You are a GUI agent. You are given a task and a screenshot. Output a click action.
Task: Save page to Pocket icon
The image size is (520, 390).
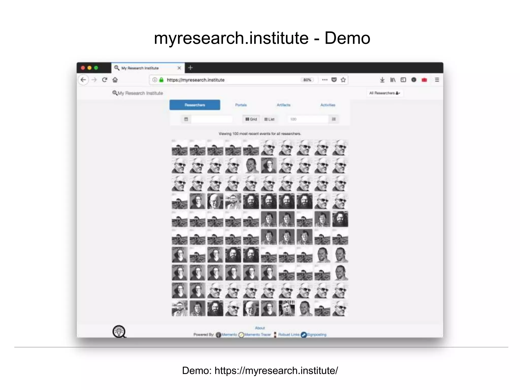pos(334,80)
